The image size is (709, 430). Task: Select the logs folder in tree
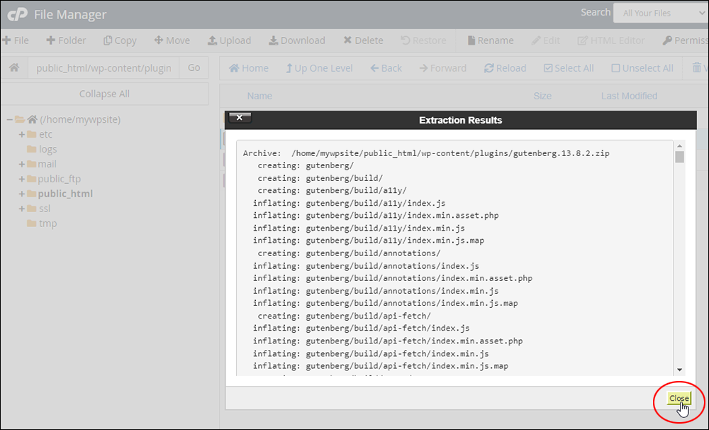pyautogui.click(x=48, y=150)
